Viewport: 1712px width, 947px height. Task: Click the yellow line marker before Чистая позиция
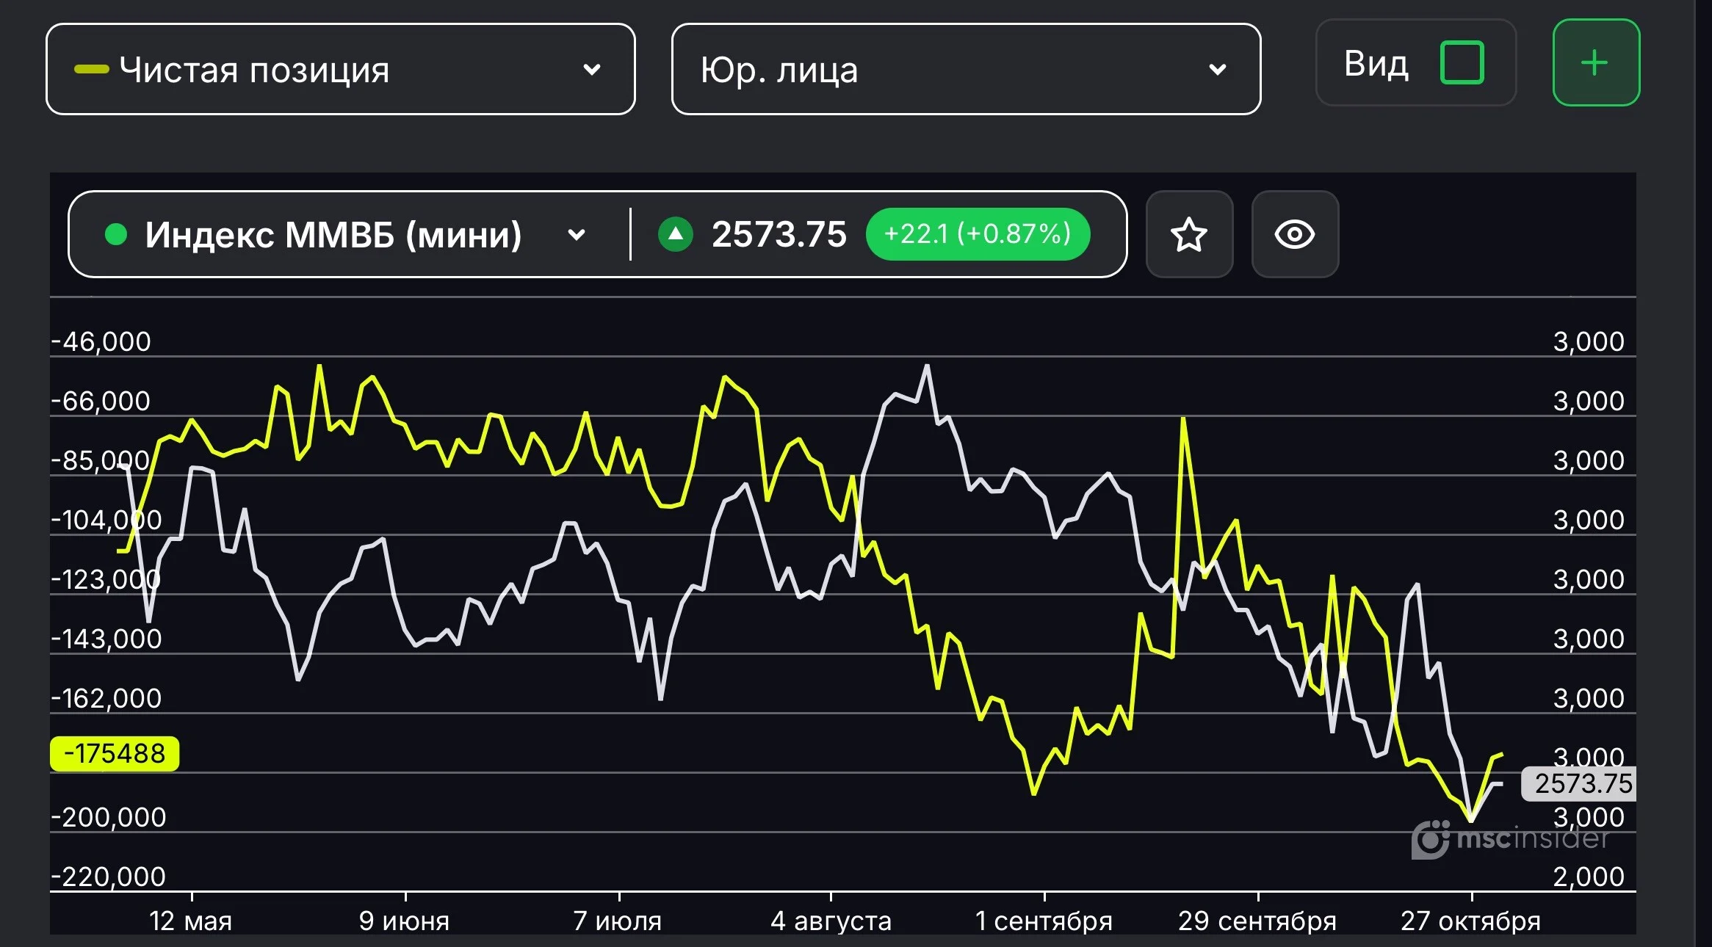click(91, 70)
